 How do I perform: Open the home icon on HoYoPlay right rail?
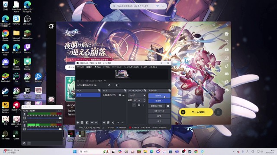pyautogui.click(x=227, y=34)
